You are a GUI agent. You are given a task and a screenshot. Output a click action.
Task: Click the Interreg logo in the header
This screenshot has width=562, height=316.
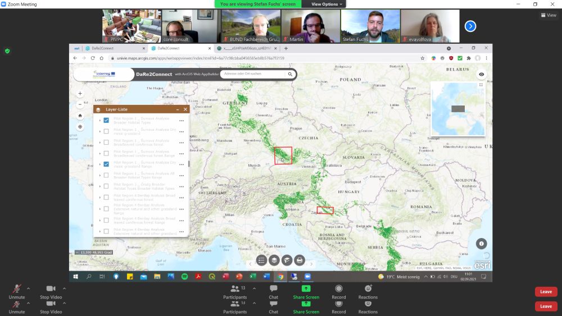click(105, 74)
